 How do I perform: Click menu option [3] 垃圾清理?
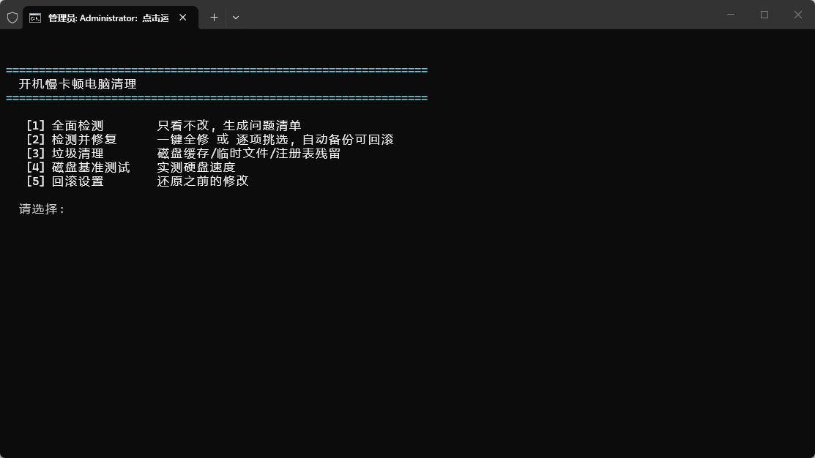pos(65,154)
